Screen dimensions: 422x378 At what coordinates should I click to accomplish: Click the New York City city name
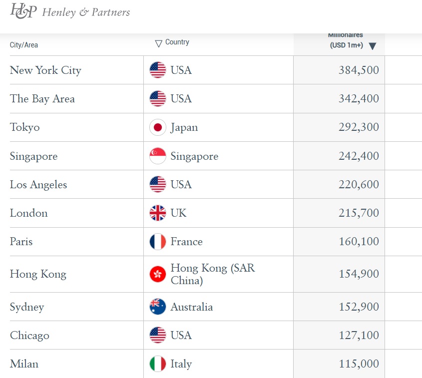[45, 70]
